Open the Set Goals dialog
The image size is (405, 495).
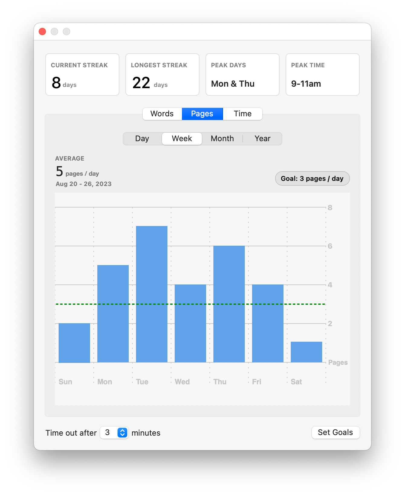[335, 432]
